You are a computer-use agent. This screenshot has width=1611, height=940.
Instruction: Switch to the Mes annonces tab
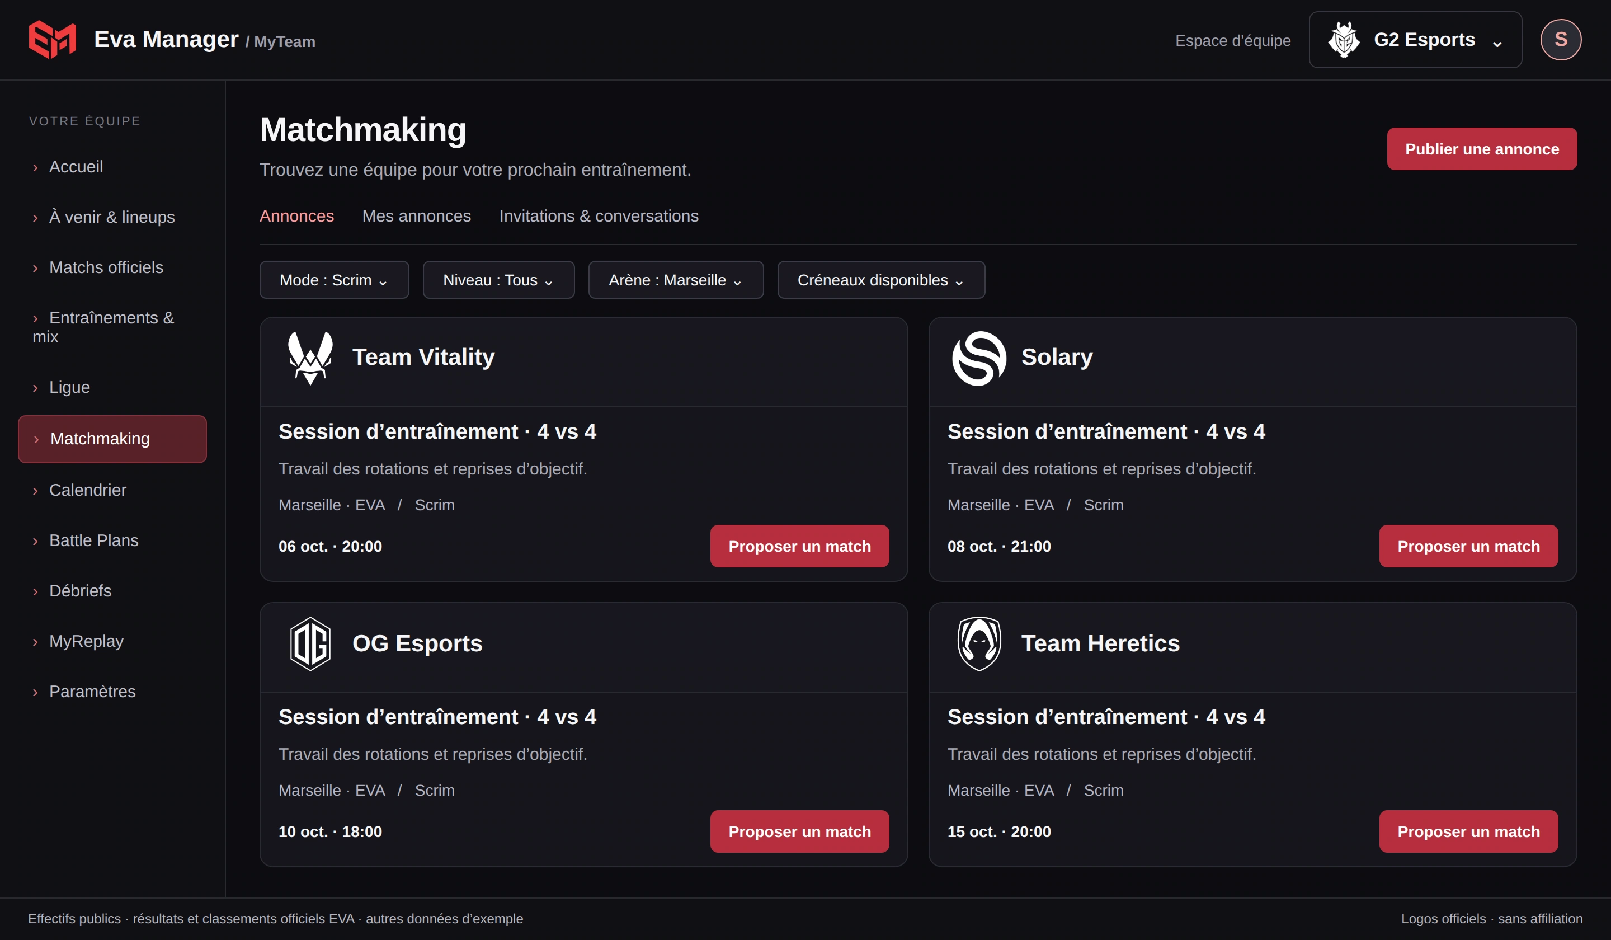coord(416,216)
